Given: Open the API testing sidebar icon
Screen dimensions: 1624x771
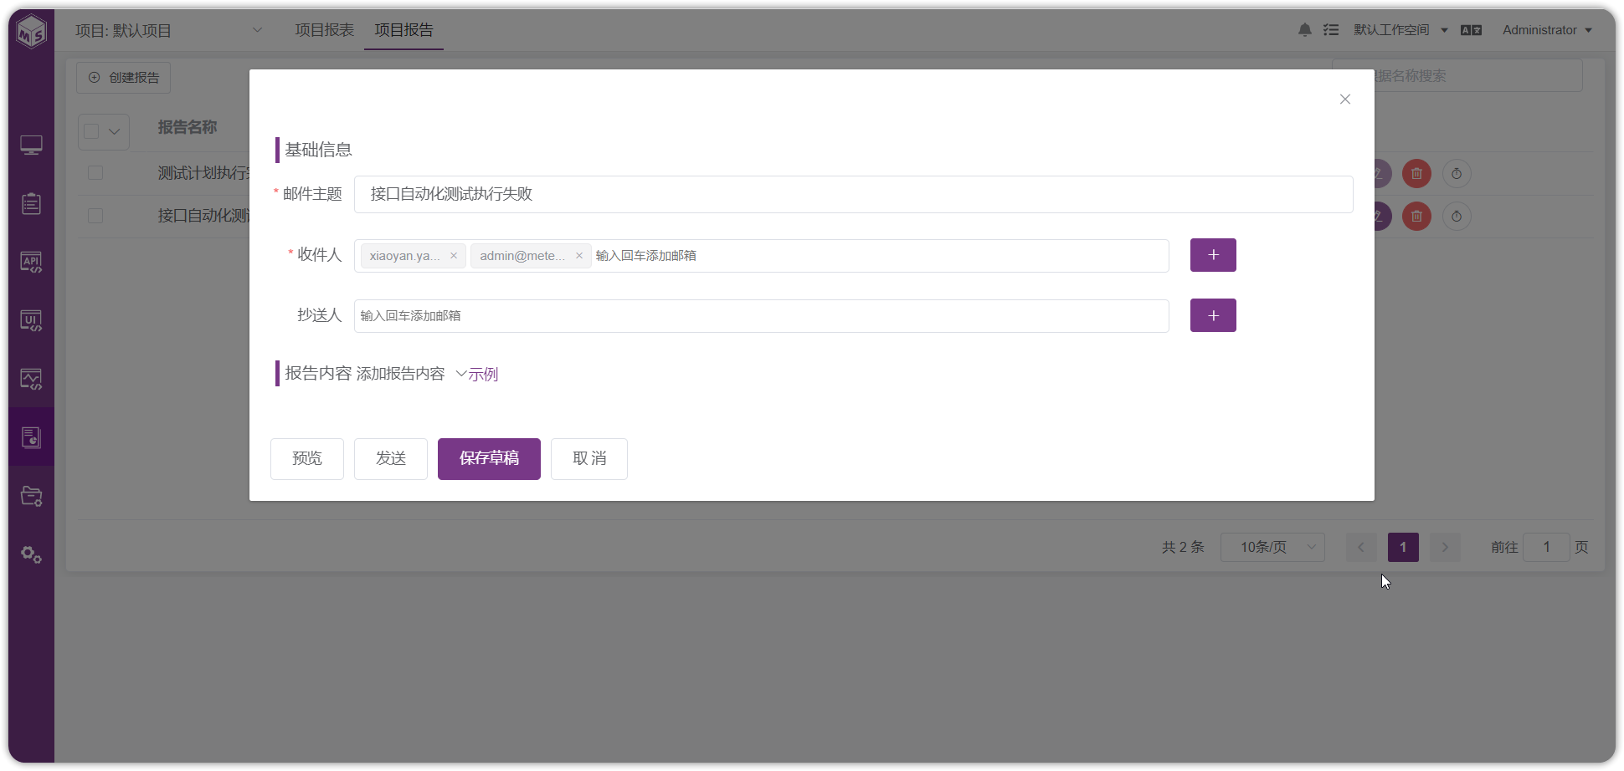Looking at the screenshot, I should coord(32,263).
